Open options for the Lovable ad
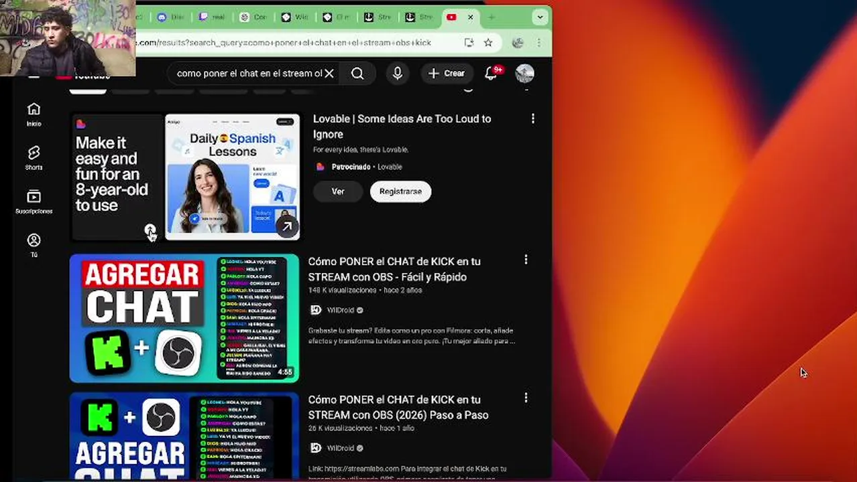857x482 pixels. pyautogui.click(x=533, y=118)
